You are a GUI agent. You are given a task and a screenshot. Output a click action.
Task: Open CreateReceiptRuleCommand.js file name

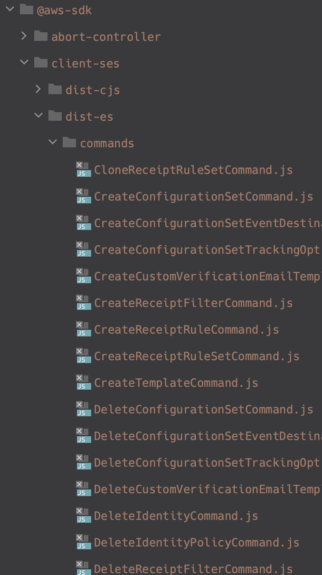187,330
